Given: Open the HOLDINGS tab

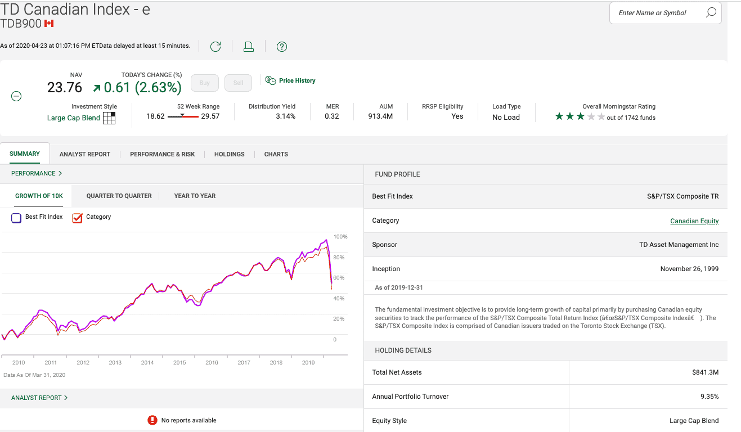Looking at the screenshot, I should 230,154.
